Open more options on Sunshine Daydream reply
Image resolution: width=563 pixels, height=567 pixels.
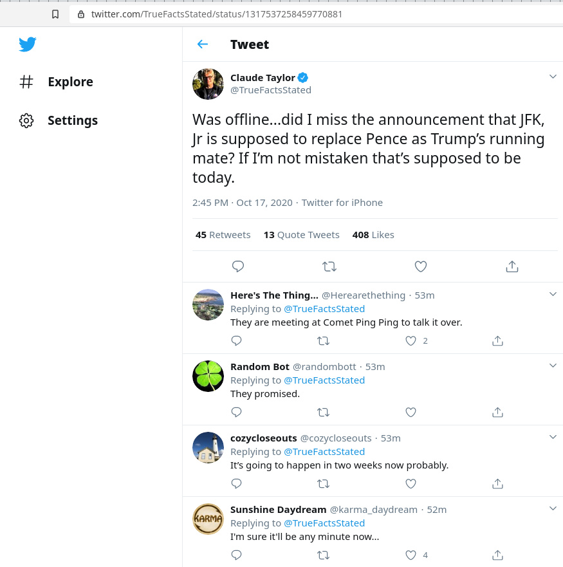553,508
